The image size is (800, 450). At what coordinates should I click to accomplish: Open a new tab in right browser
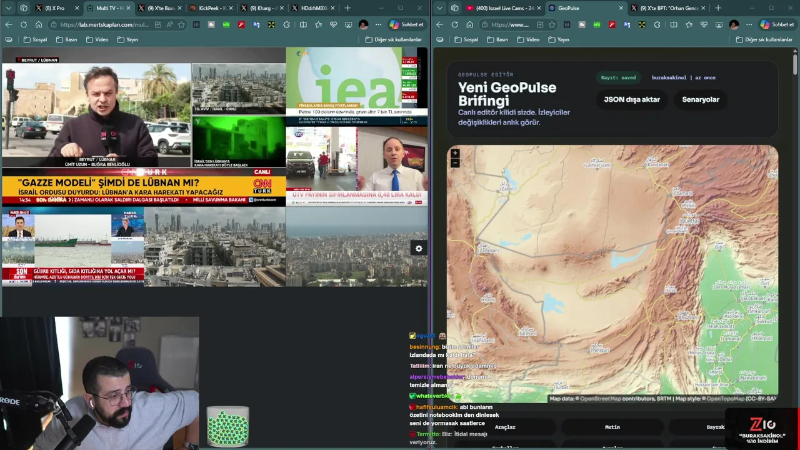pos(717,8)
